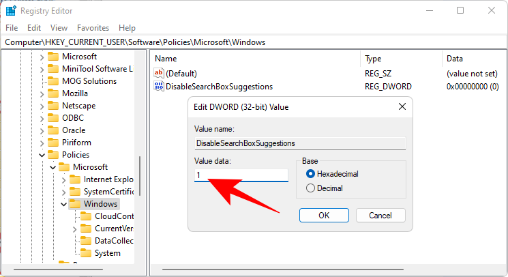The image size is (508, 277).
Task: Click the REG_DWORD type cell
Action: point(388,87)
